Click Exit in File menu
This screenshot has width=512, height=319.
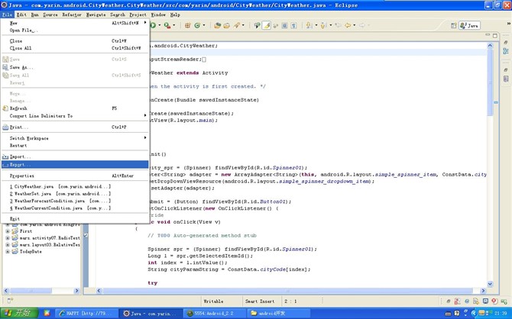click(x=75, y=219)
